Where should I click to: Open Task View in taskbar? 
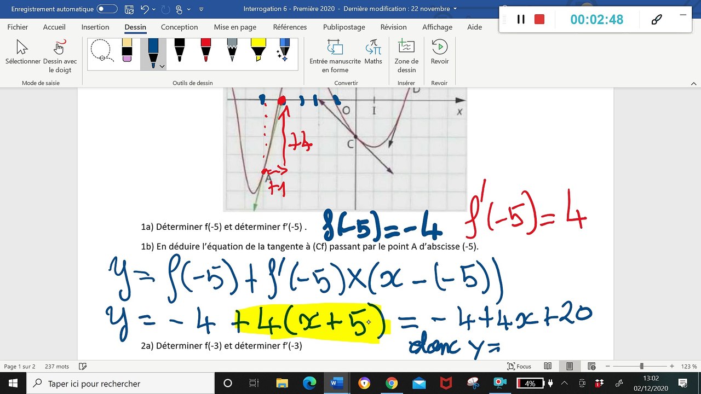point(254,383)
